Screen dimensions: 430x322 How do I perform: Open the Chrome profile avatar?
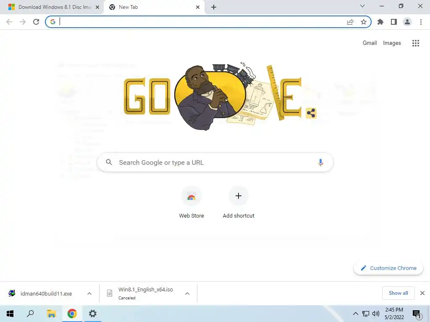point(407,22)
